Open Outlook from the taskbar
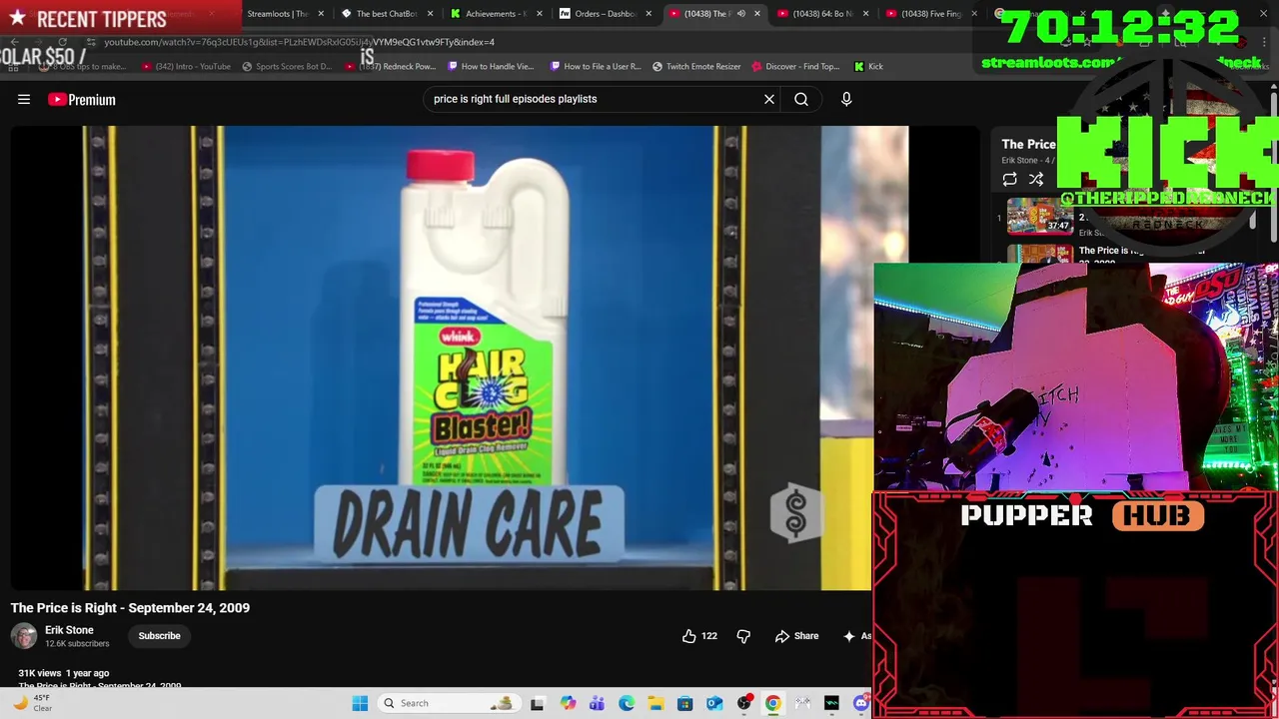This screenshot has width=1279, height=719. click(714, 703)
